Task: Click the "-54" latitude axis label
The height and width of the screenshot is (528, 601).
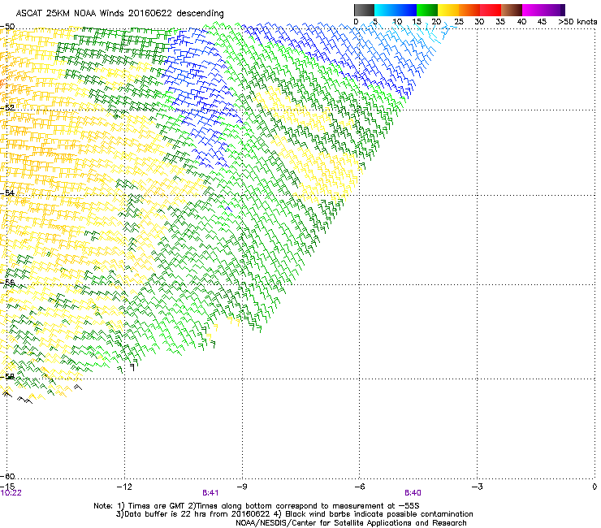Action: pyautogui.click(x=7, y=193)
